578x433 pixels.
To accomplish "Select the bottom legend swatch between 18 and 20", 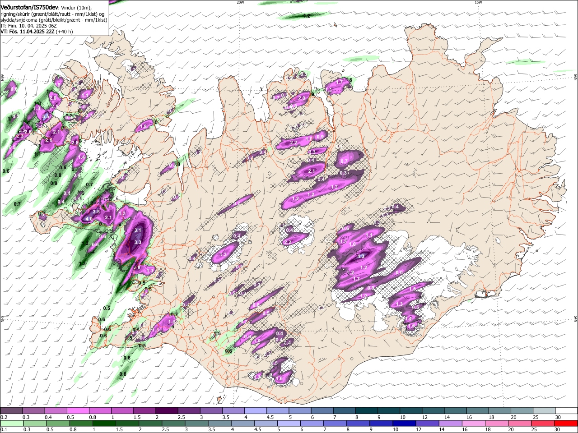I will point(497,423).
